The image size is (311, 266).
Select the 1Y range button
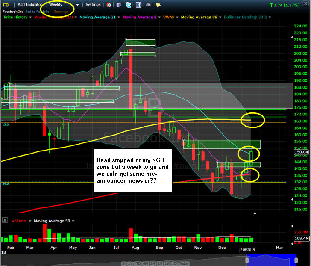point(130,263)
